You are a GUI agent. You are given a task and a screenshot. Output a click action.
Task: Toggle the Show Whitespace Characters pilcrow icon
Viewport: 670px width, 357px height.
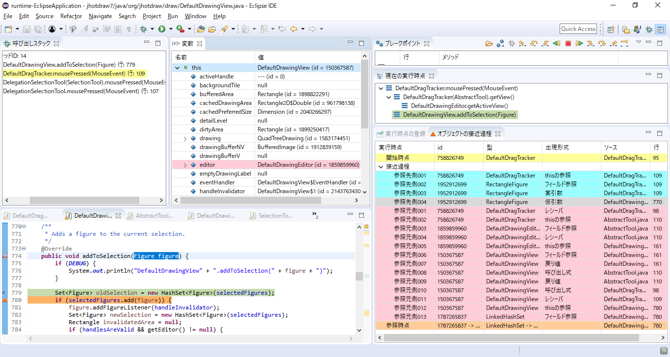(129, 29)
